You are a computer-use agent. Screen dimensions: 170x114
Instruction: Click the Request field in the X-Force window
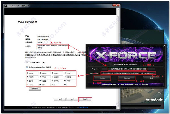tap(128, 69)
